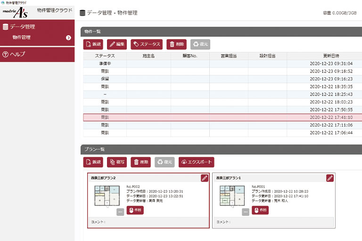Click 削除 trash button in 物件一覧
The width and height of the screenshot is (362, 241).
tap(177, 44)
